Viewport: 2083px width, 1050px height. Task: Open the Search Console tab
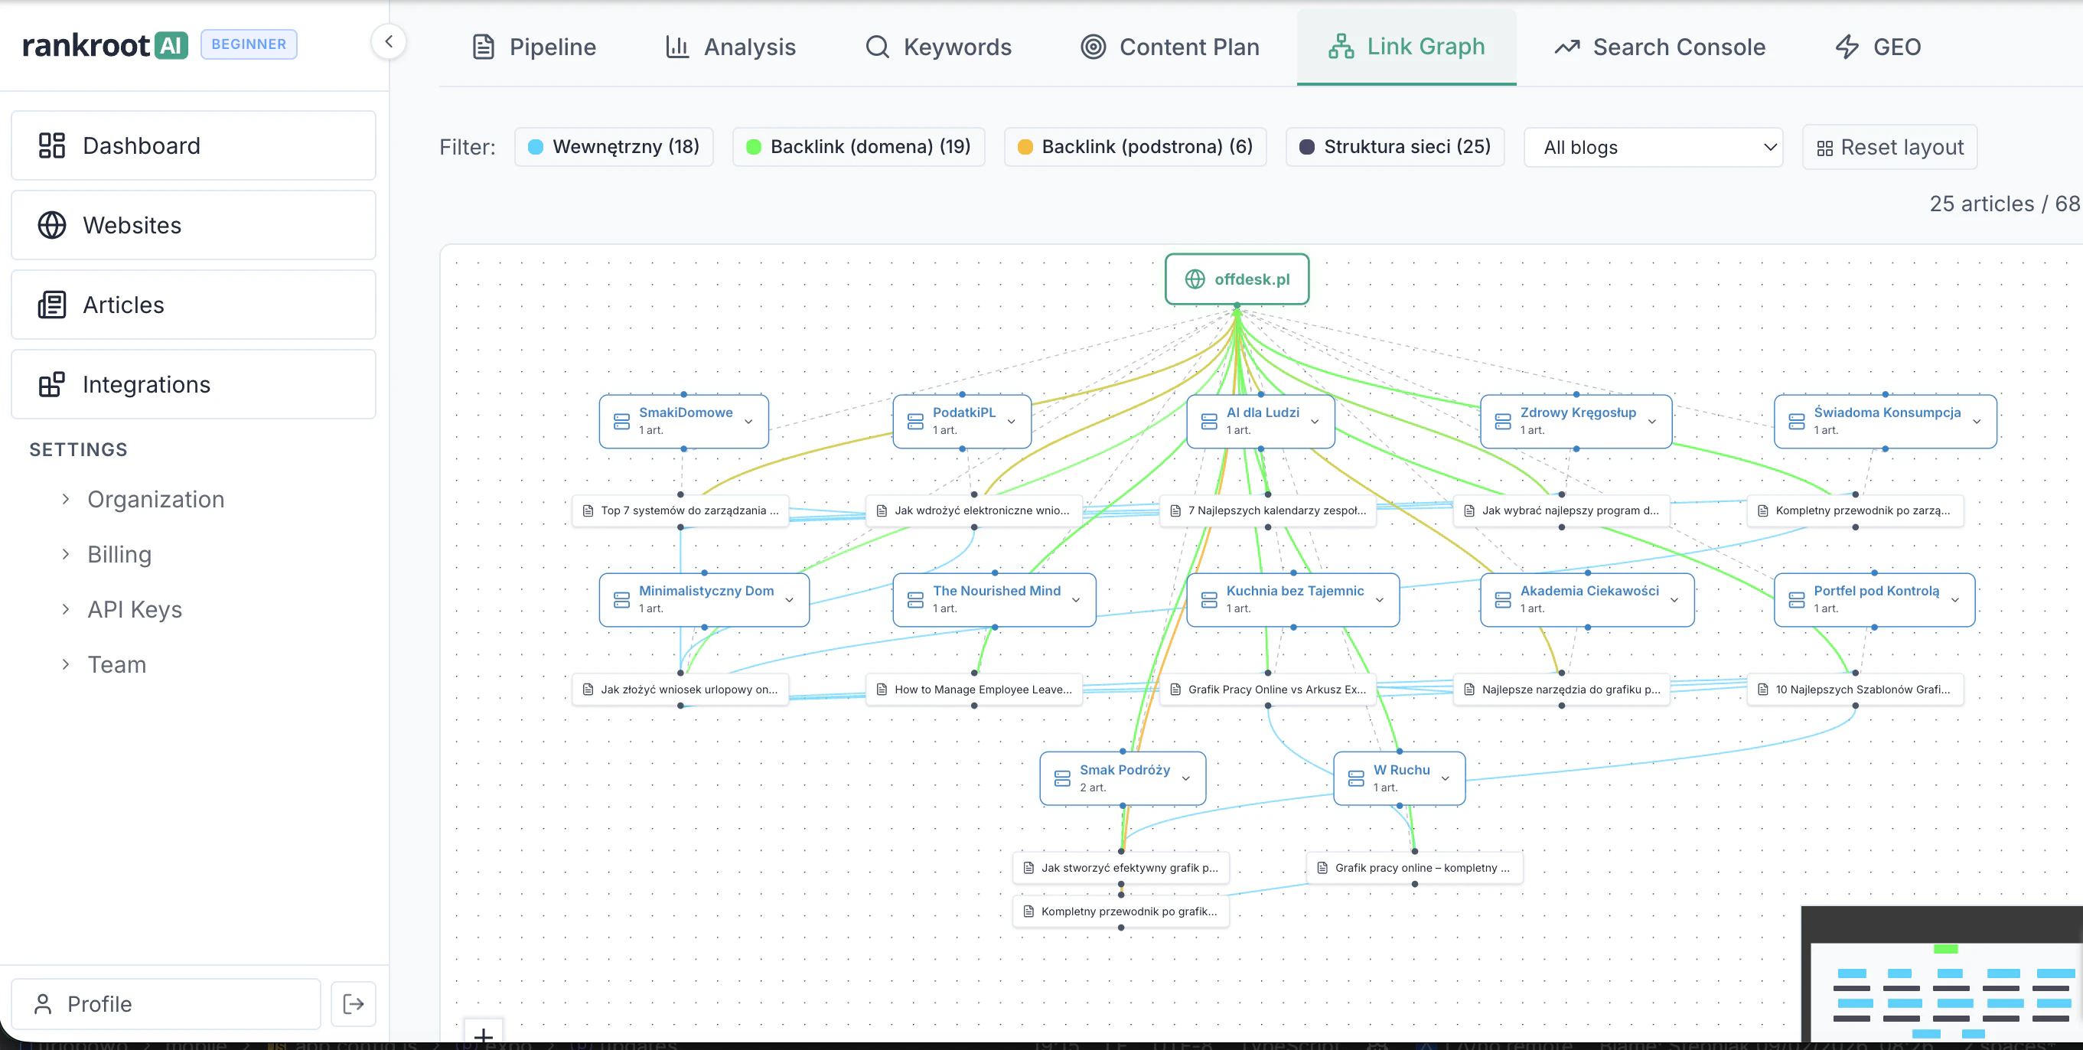[1659, 47]
